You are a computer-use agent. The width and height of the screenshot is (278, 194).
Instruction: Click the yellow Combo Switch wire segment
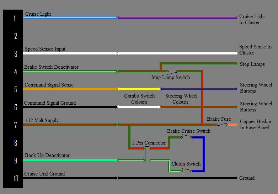139,89
